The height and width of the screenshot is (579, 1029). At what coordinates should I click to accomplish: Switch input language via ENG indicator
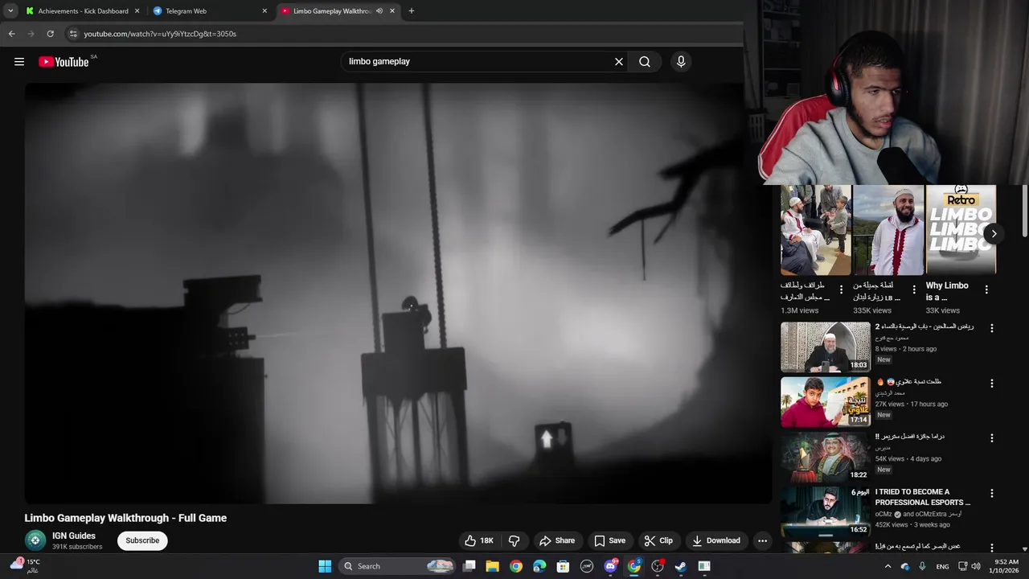(x=942, y=566)
